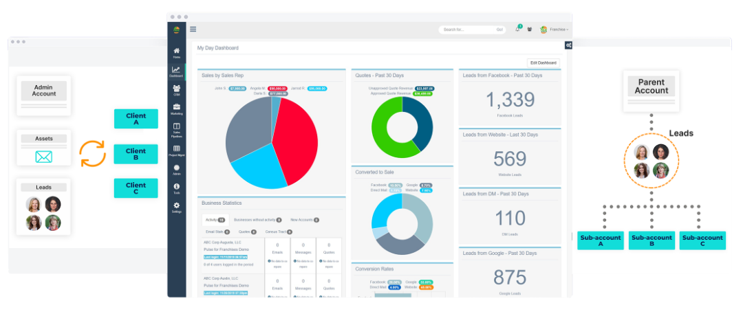Image resolution: width=743 pixels, height=314 pixels.
Task: Open the CRM people icon
Action: click(x=176, y=88)
